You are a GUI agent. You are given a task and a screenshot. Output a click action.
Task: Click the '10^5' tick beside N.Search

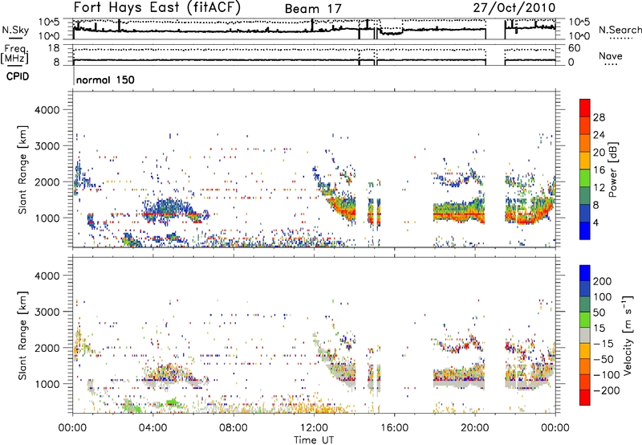tap(579, 22)
